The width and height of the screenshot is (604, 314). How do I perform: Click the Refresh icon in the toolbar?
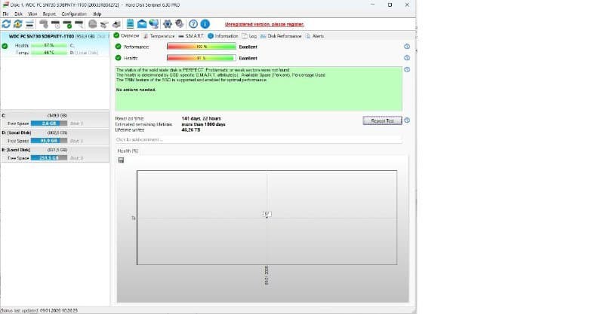[7, 24]
